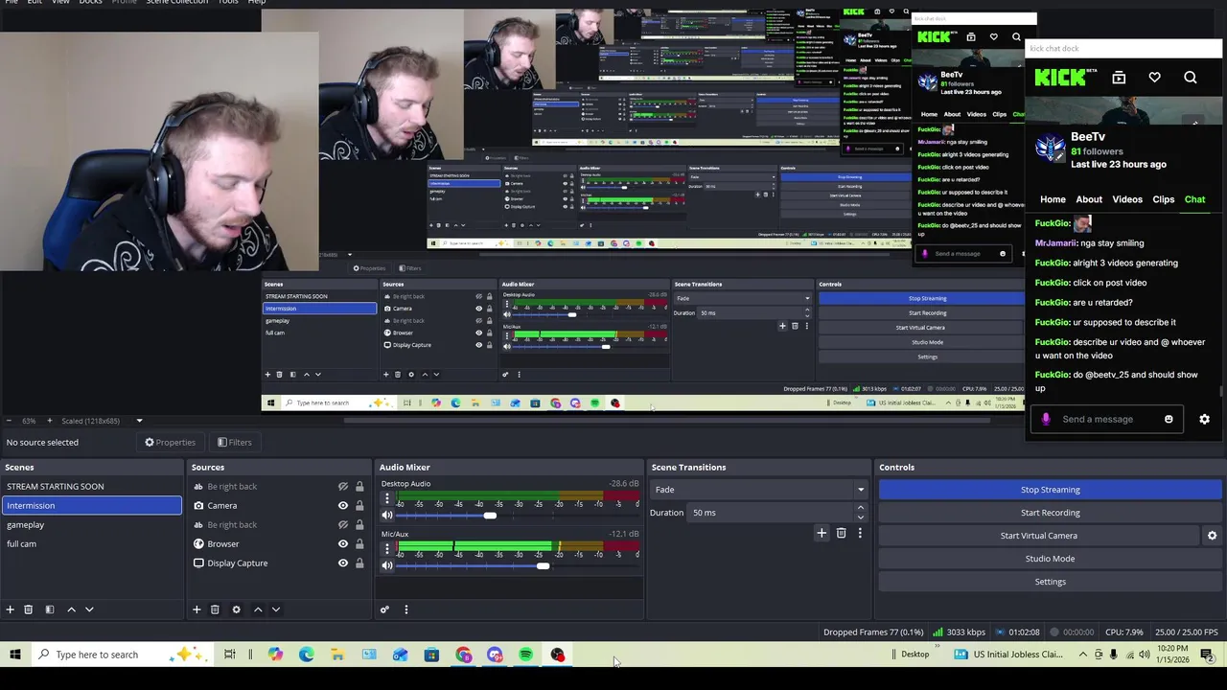1227x690 pixels.
Task: Remove scene transition using trash icon
Action: (x=841, y=533)
